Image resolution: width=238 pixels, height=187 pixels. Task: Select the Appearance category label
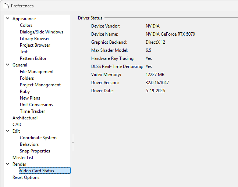click(24, 19)
